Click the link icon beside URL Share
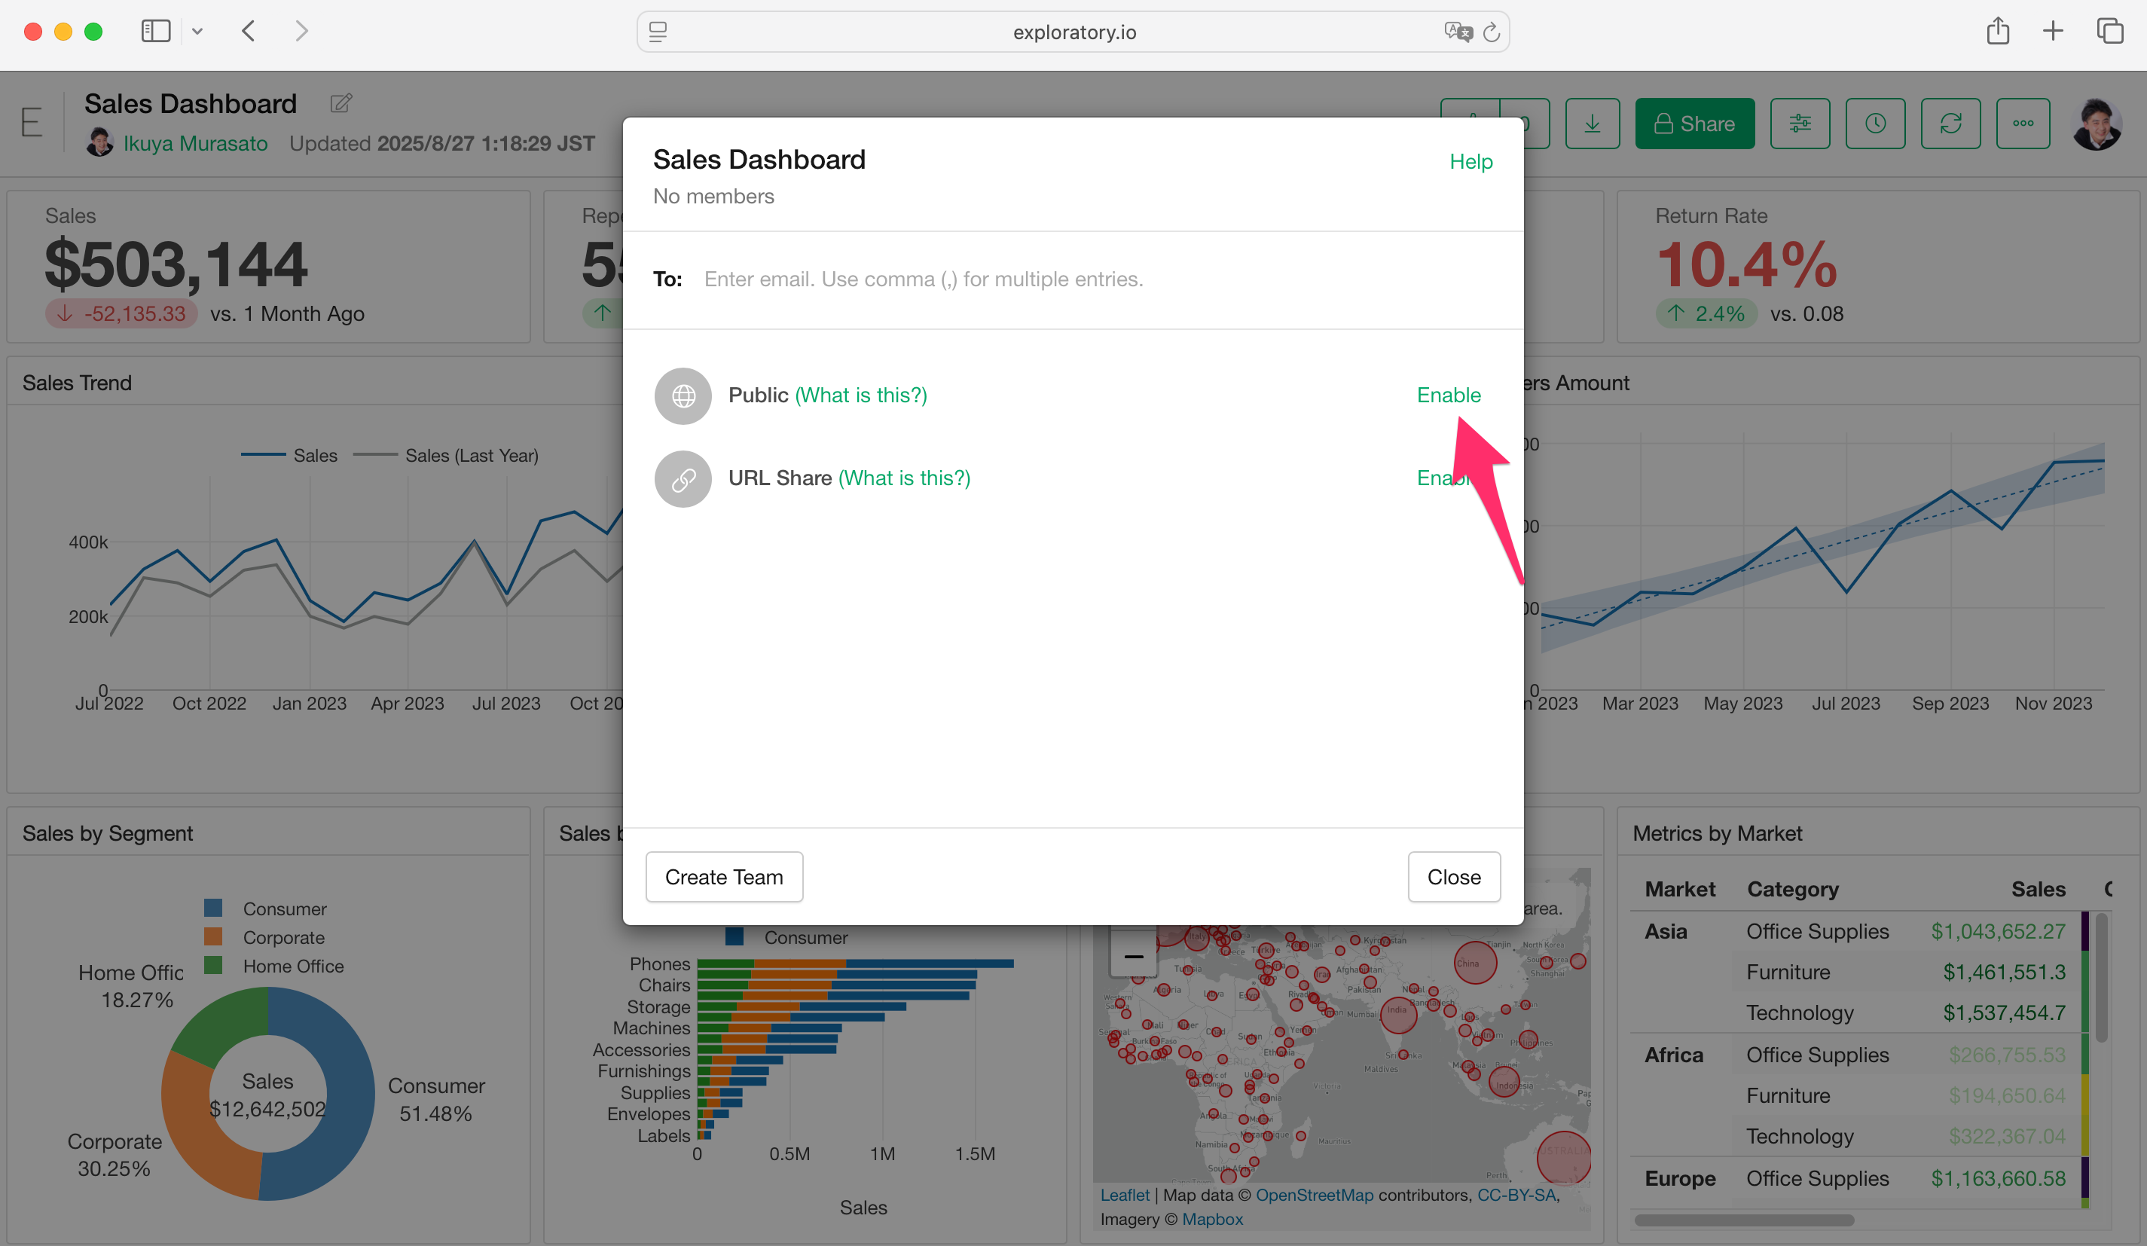The height and width of the screenshot is (1246, 2147). pos(683,479)
